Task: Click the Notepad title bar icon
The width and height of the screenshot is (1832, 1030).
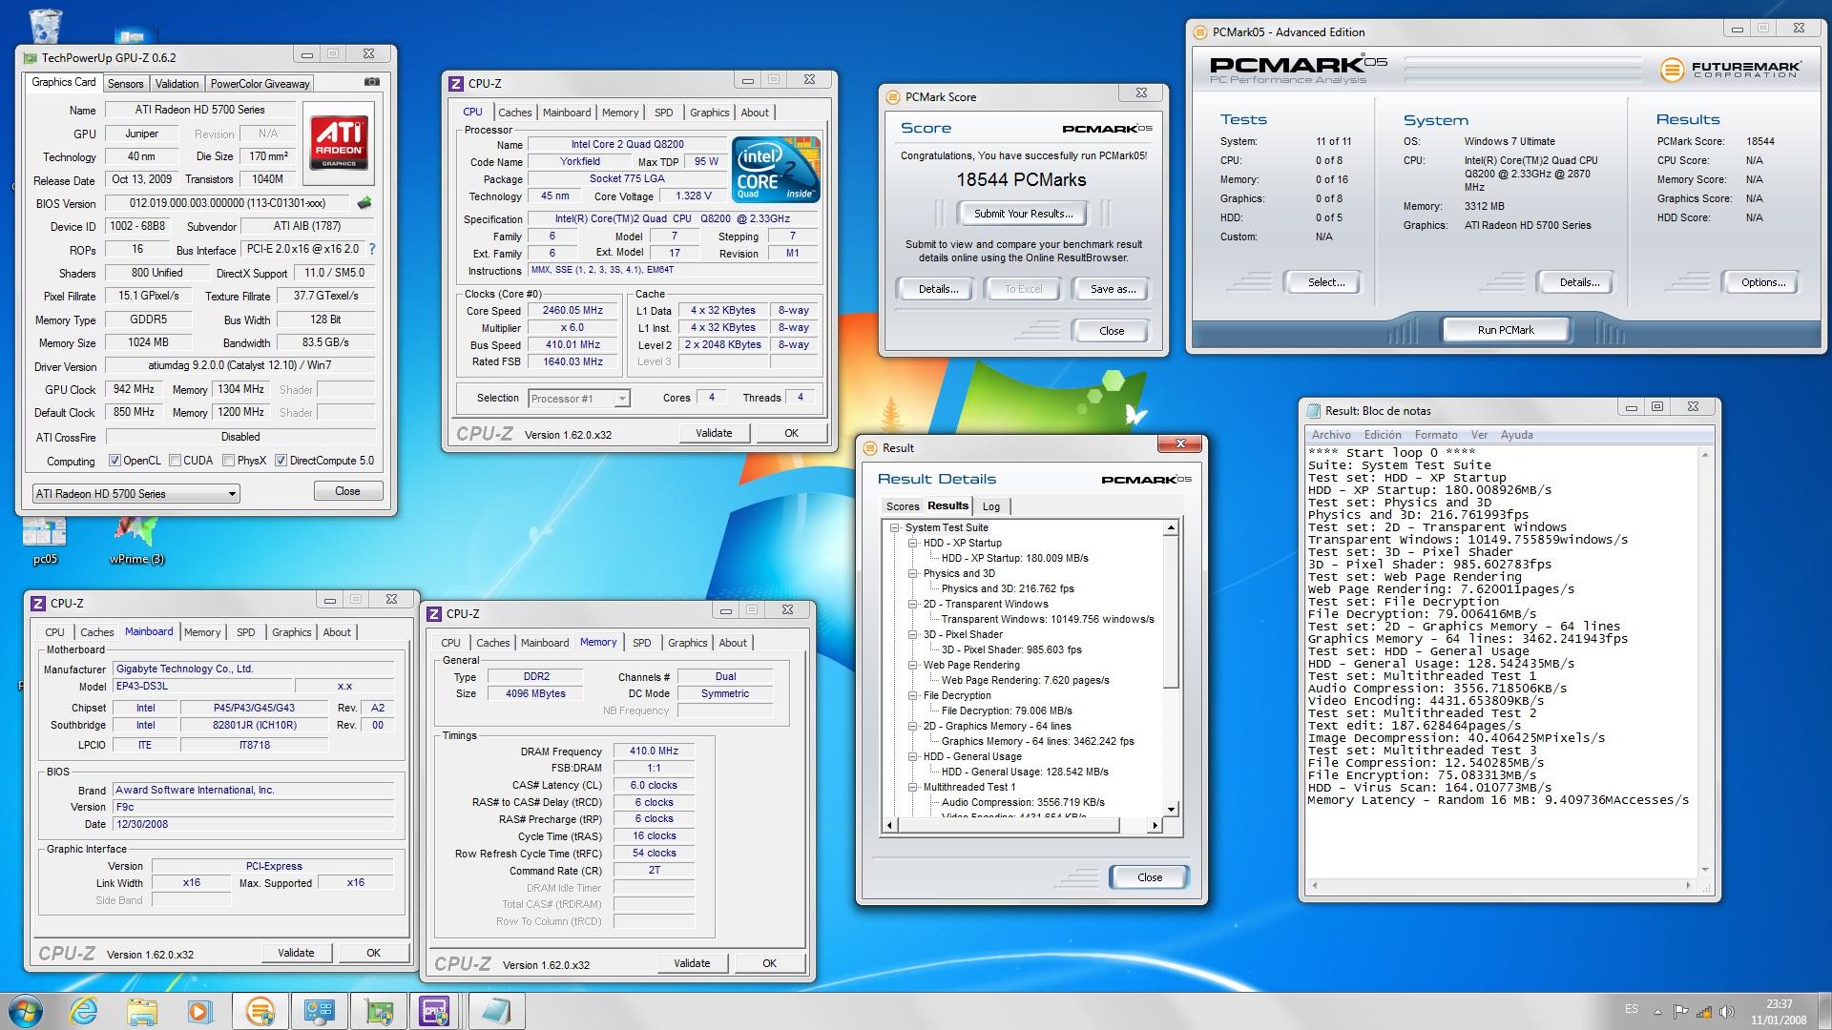Action: tap(1313, 411)
